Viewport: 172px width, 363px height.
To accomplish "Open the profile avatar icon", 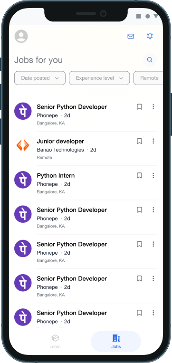I will tap(21, 36).
